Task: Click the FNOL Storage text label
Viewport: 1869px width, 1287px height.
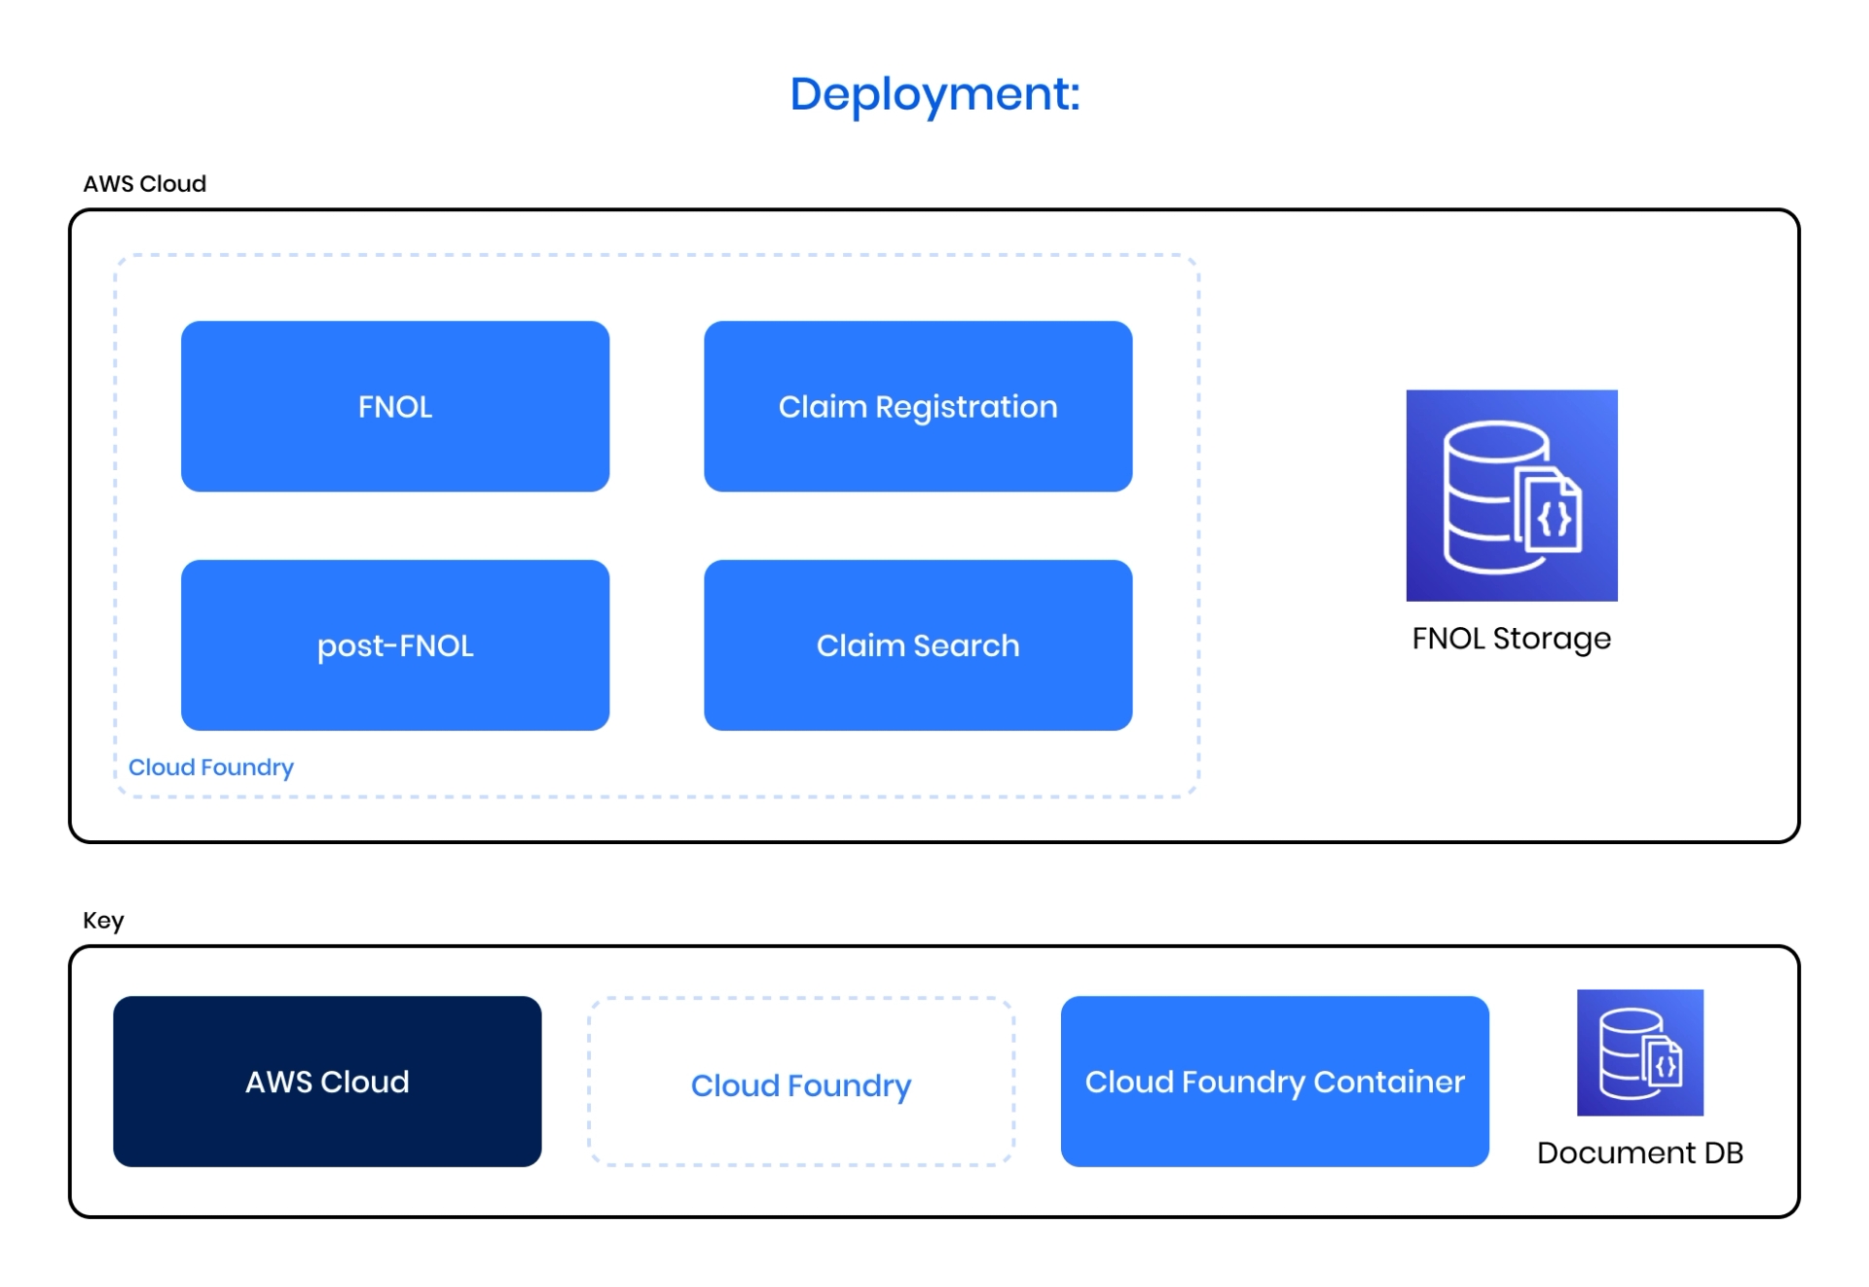Action: tap(1511, 639)
